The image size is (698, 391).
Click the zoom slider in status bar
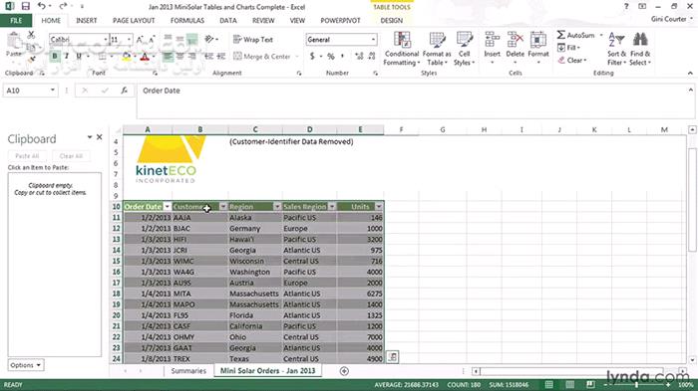tap(636, 385)
